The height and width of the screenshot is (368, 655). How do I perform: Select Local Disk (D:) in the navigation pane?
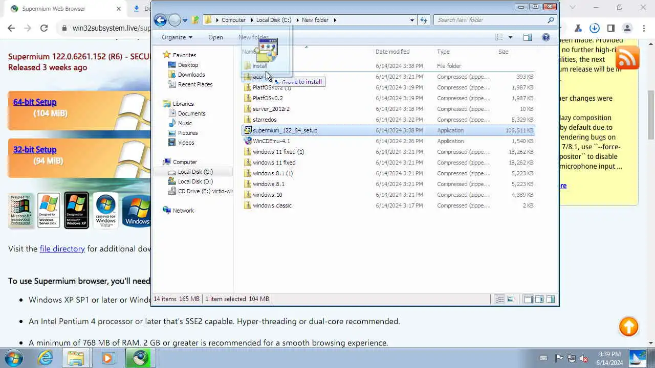195,181
